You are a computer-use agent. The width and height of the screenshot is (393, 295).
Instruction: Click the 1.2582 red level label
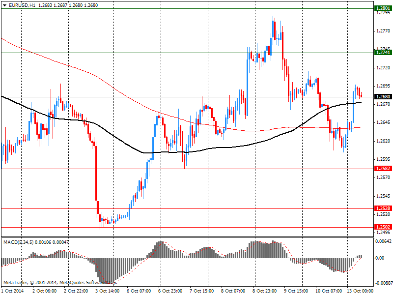click(x=383, y=168)
